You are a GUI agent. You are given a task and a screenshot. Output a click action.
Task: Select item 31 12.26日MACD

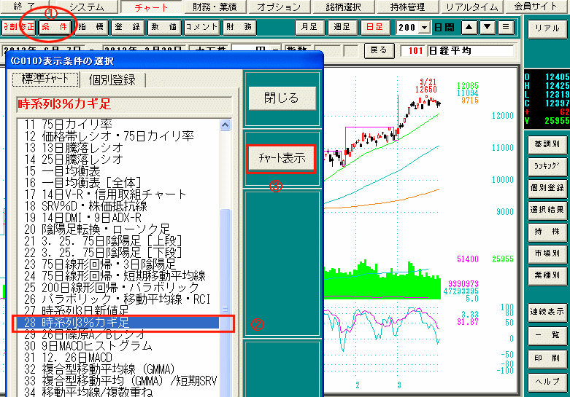[118, 358]
